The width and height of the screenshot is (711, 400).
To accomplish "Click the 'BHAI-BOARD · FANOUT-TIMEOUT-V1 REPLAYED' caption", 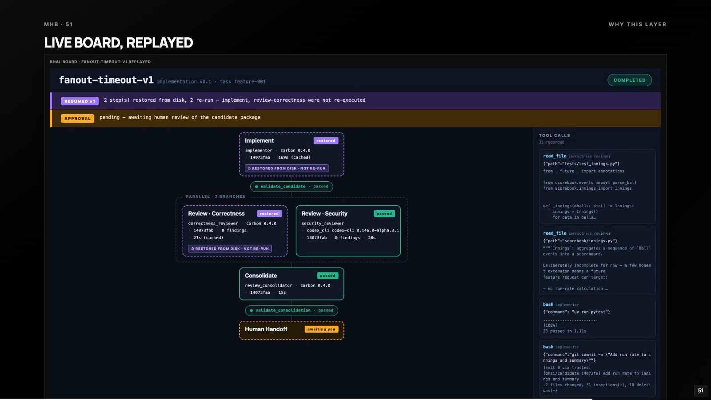I will (x=100, y=62).
